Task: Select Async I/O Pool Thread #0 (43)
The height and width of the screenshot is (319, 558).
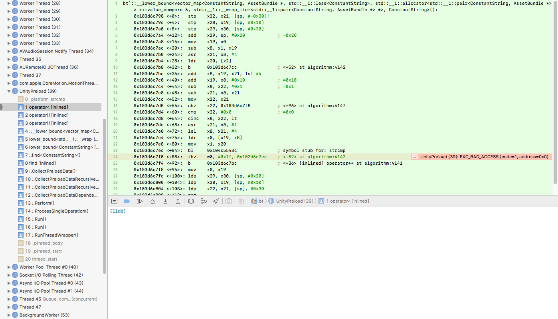Action: [x=51, y=283]
